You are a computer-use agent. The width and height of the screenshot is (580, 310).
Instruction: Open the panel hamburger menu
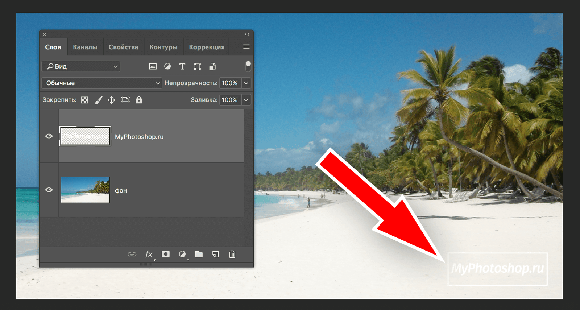pos(246,47)
